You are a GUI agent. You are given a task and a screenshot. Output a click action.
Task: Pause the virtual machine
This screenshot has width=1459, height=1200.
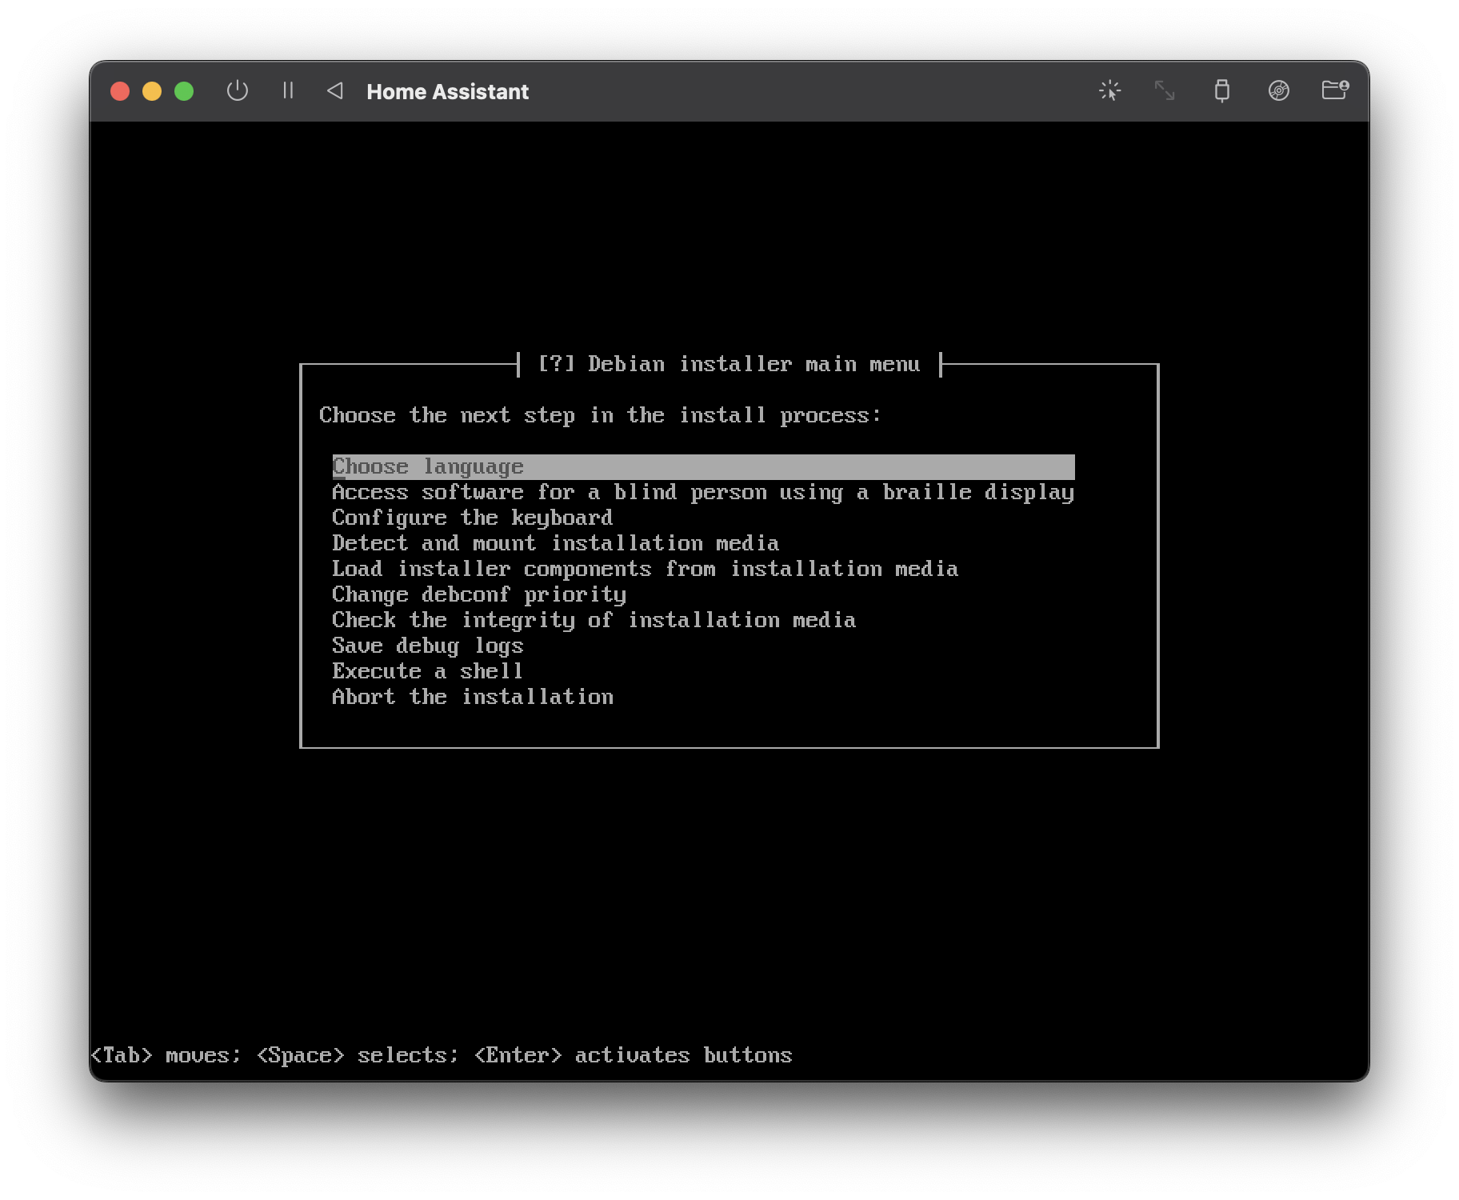coord(288,91)
